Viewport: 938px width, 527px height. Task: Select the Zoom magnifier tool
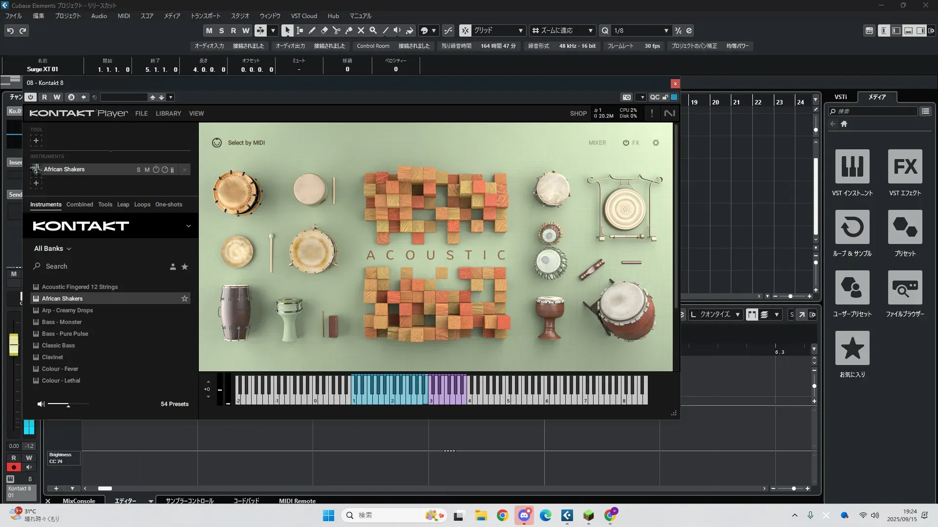[373, 30]
